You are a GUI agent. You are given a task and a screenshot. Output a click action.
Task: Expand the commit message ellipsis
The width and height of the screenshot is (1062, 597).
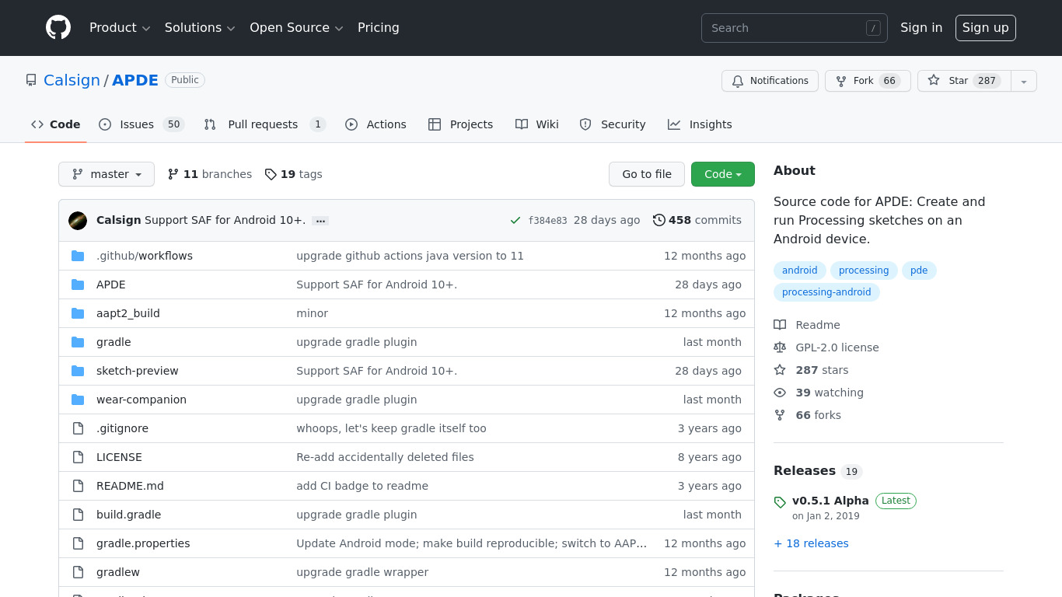[320, 221]
